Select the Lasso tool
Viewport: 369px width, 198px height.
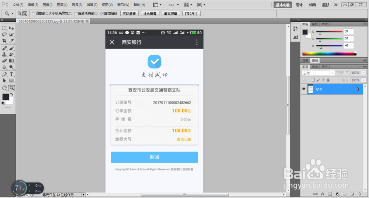tap(4, 35)
